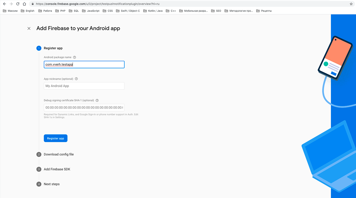Select the Register app step heading
This screenshot has height=198, width=356.
pyautogui.click(x=53, y=48)
